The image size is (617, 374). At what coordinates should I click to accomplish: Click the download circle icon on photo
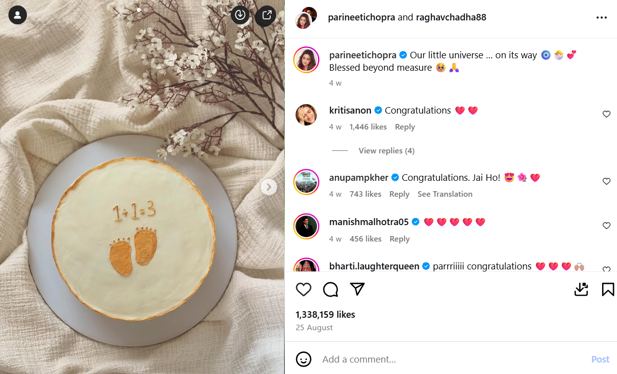[240, 15]
